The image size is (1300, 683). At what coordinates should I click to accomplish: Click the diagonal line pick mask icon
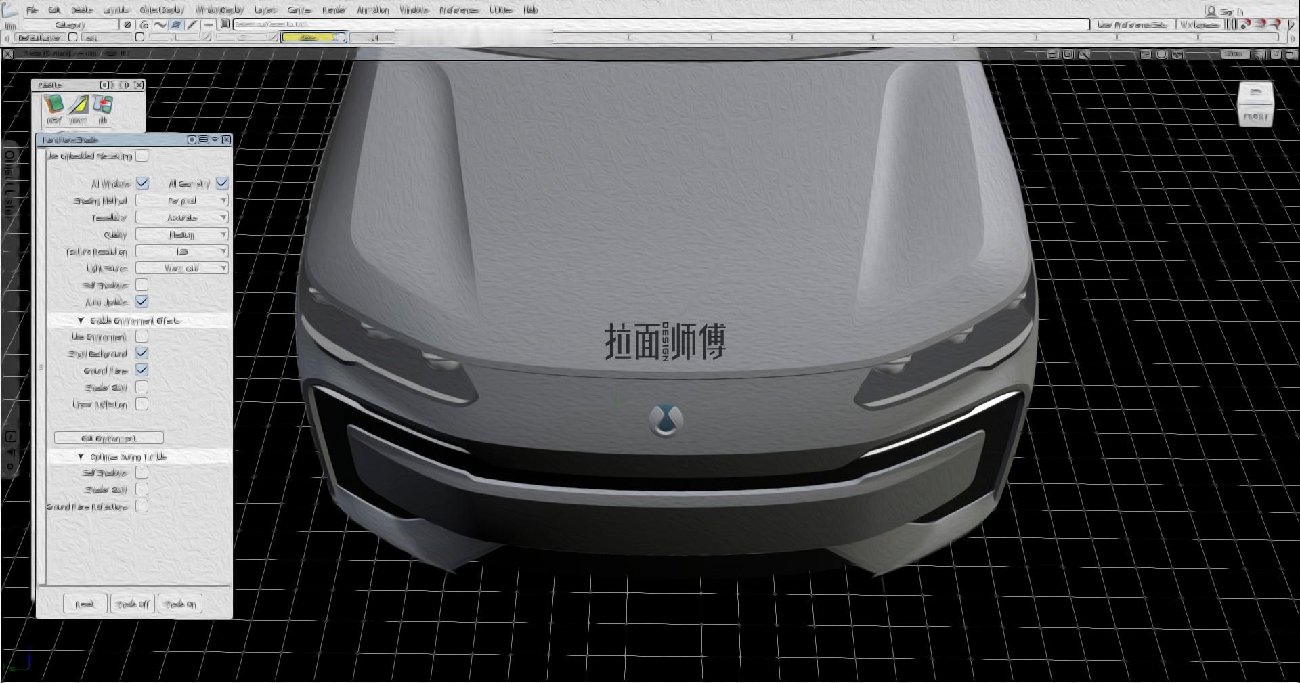(x=192, y=24)
